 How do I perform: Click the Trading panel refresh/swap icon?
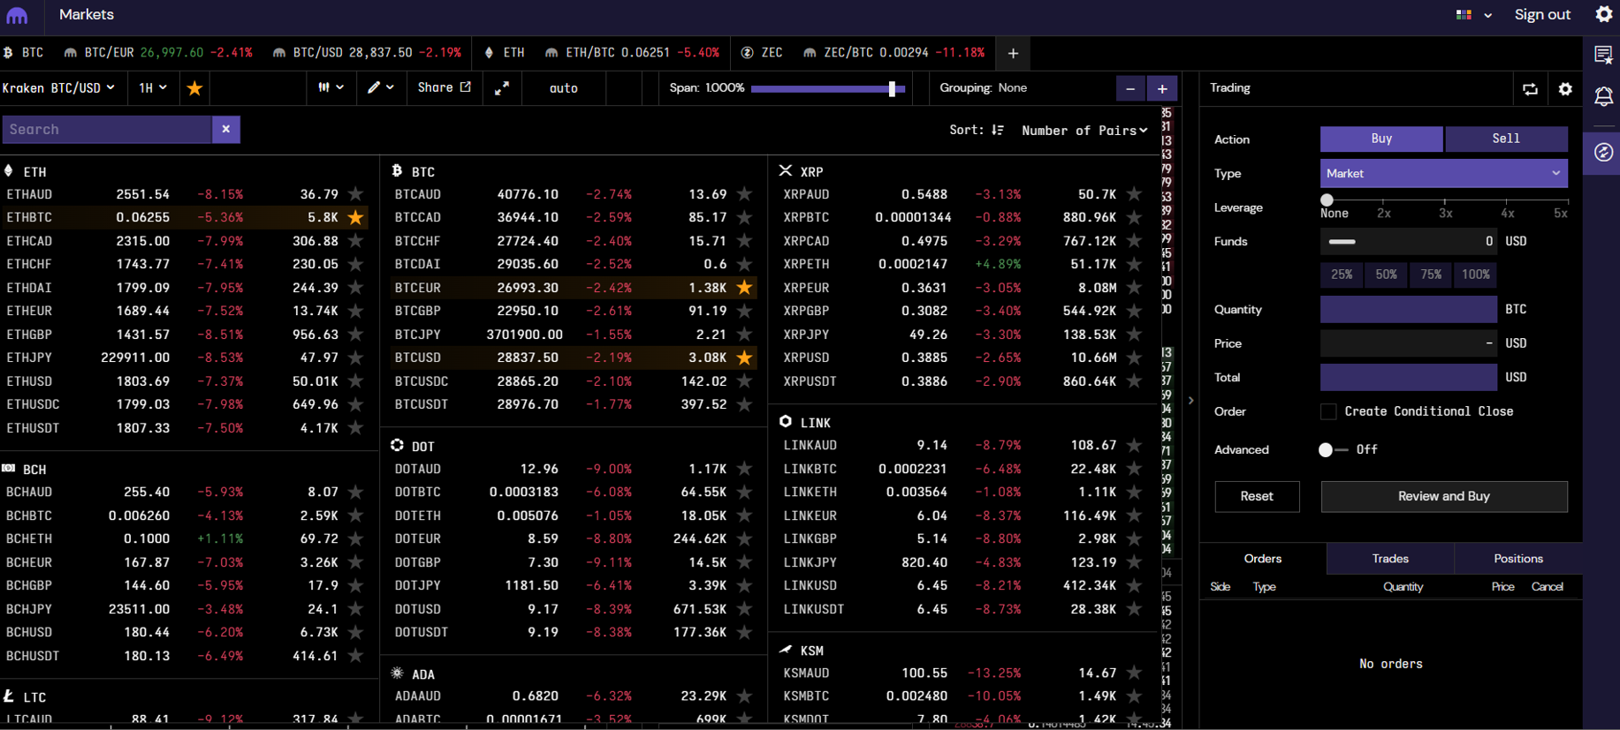1530,88
